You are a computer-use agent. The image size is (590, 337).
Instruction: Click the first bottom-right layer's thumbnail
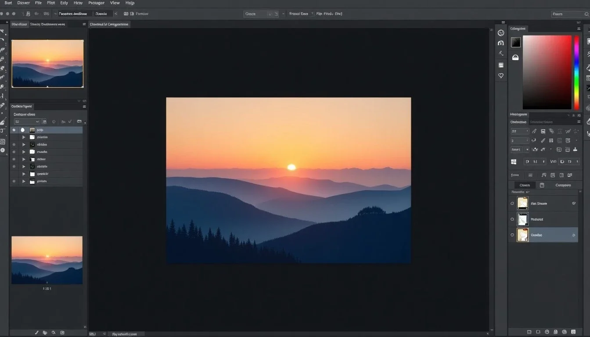pyautogui.click(x=522, y=203)
